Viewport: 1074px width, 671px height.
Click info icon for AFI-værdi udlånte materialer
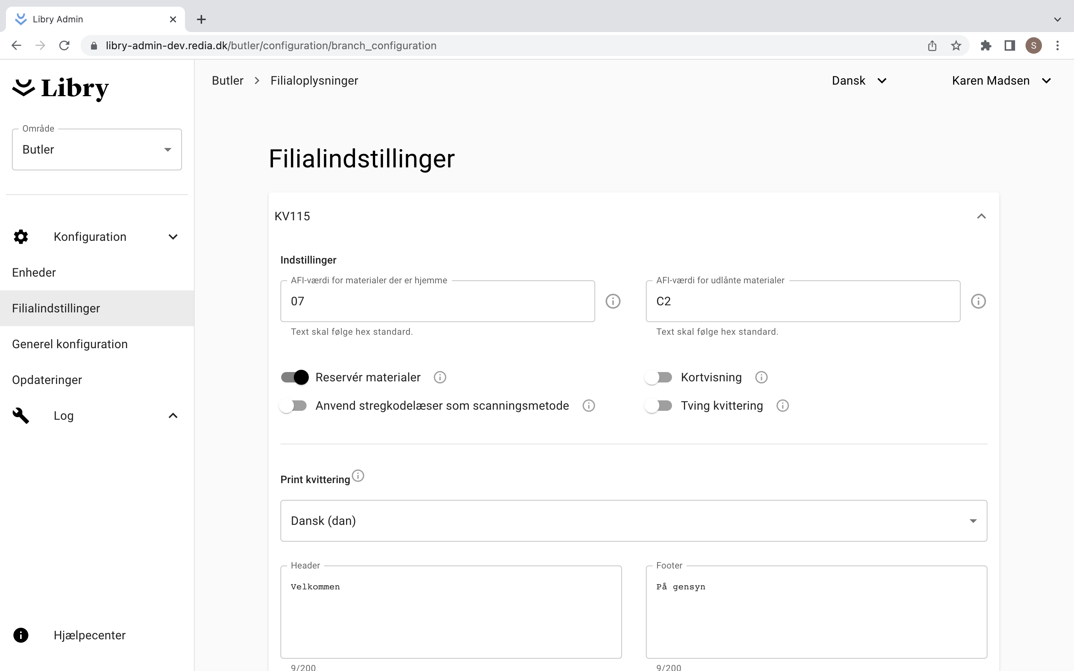click(978, 301)
